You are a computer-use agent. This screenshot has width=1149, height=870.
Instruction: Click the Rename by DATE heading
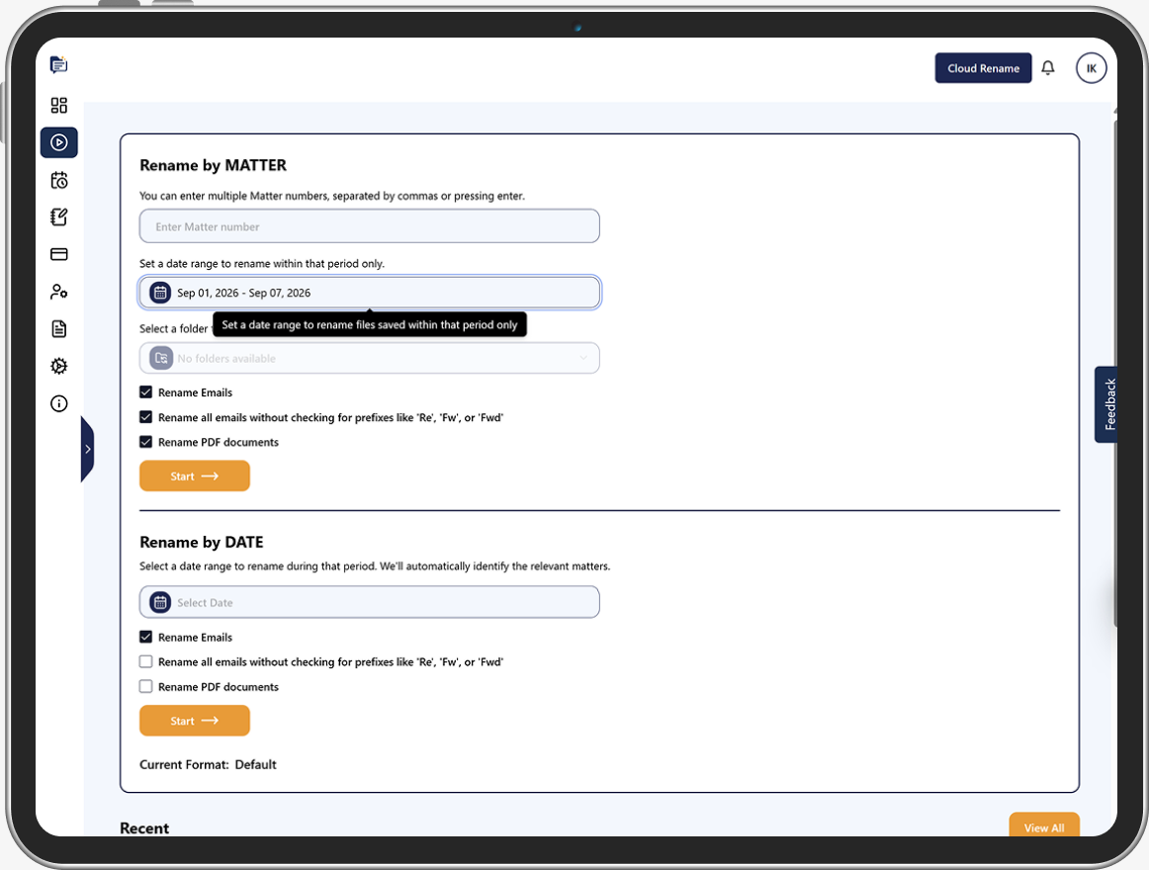pos(202,543)
